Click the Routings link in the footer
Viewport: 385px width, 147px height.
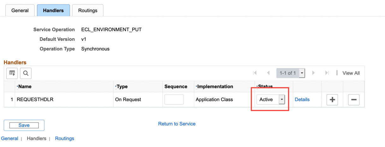click(x=64, y=138)
